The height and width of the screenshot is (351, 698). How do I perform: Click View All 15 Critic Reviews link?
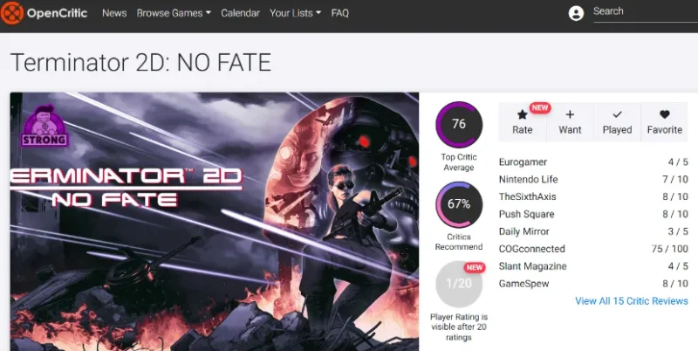632,301
